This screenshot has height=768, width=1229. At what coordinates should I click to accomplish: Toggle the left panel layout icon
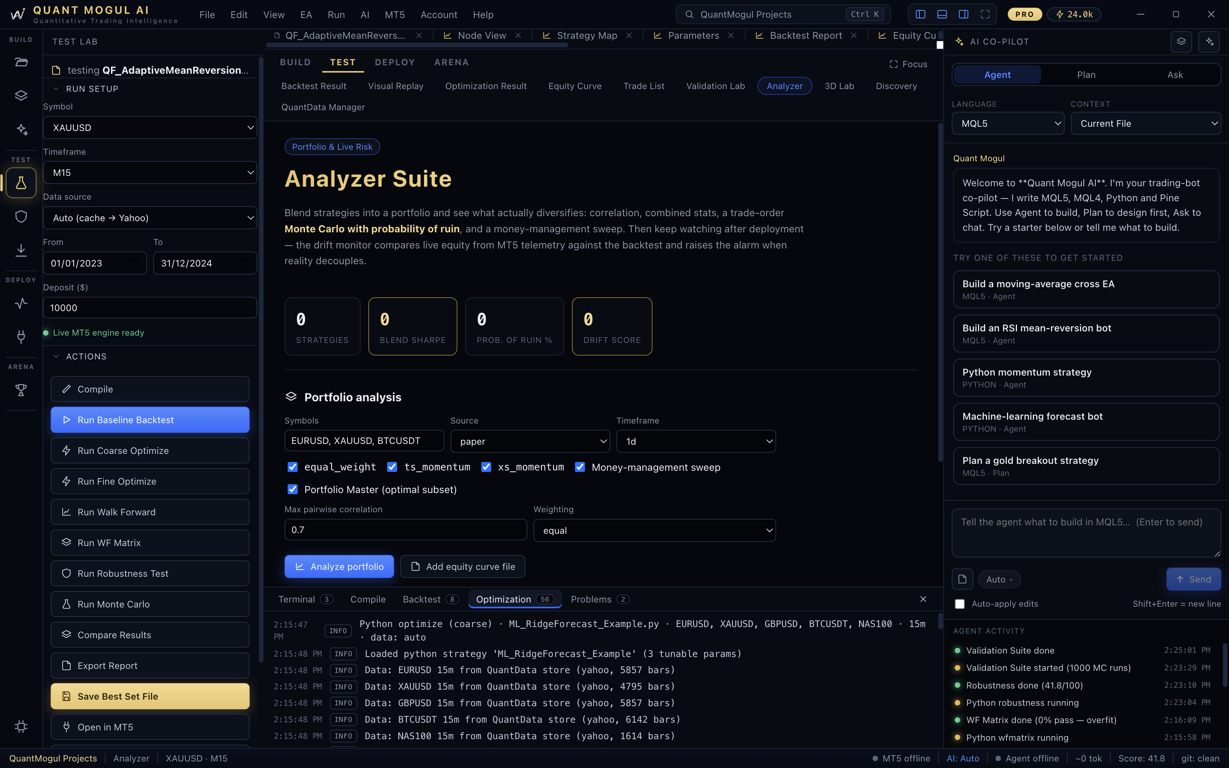pos(920,14)
